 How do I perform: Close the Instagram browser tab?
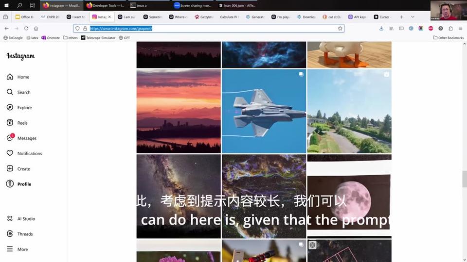[109, 17]
